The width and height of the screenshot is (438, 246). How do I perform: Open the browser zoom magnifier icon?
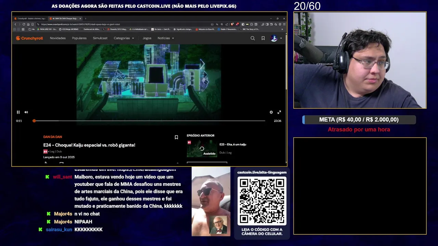pyautogui.click(x=222, y=24)
